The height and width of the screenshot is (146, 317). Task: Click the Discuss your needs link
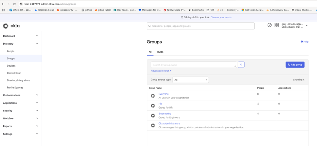pyautogui.click(x=221, y=17)
